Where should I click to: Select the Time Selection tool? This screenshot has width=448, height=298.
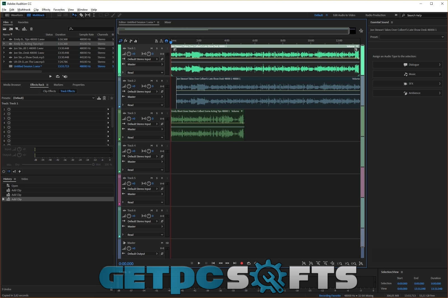(x=94, y=15)
